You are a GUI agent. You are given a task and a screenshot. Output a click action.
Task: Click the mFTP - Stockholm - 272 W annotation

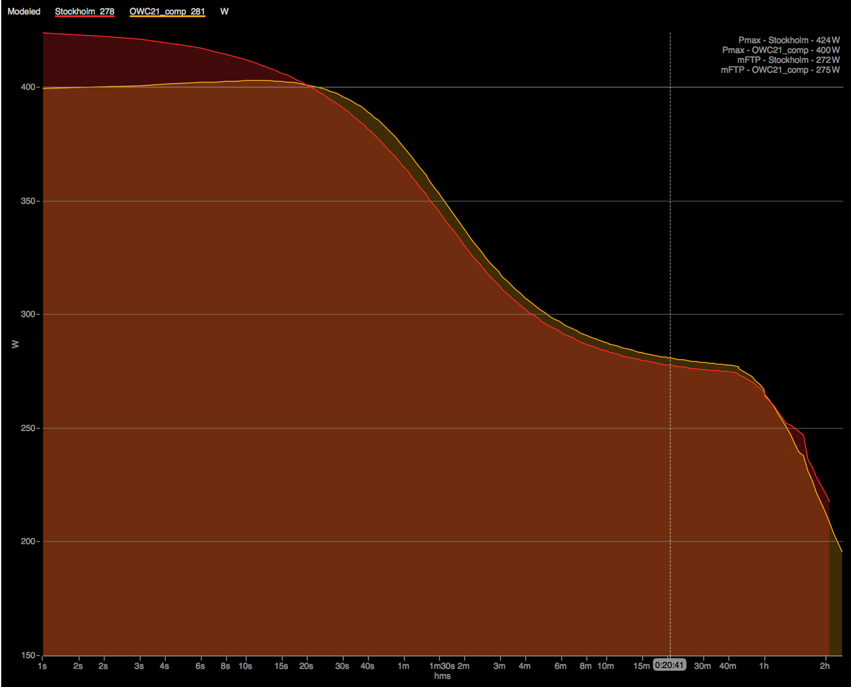pyautogui.click(x=788, y=60)
